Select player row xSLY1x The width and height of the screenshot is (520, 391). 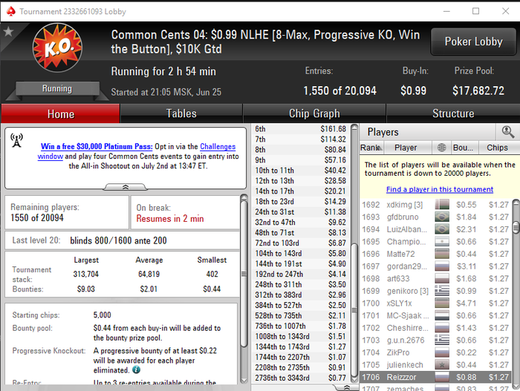click(x=435, y=303)
